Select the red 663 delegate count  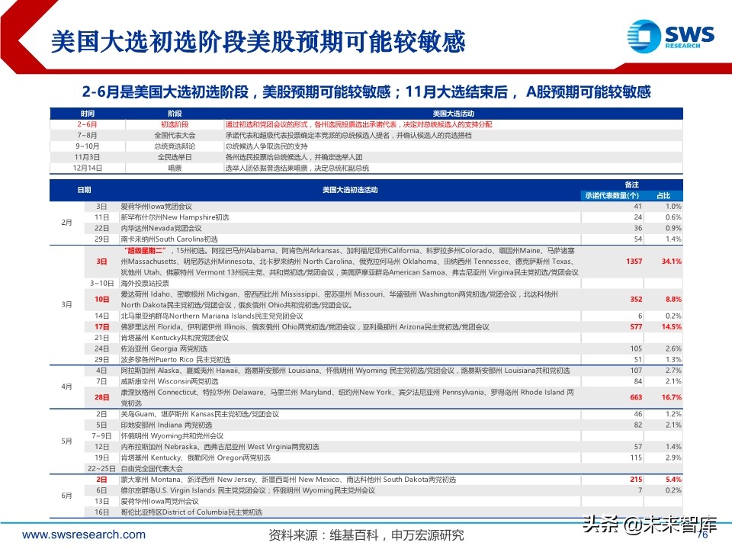pos(636,398)
